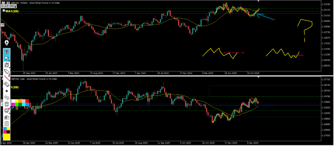334x146 pixels.
Task: Click the trash bin to clear drawings
Action: [x=7, y=104]
